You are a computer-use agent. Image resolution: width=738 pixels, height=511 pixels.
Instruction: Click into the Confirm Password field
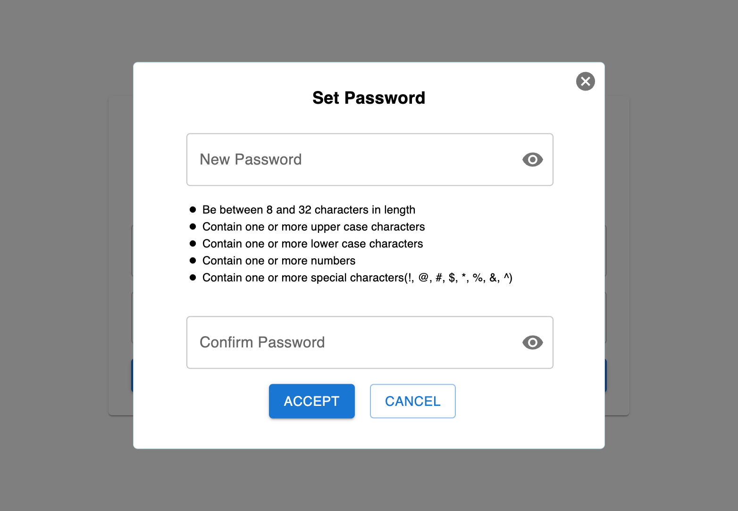pos(369,342)
